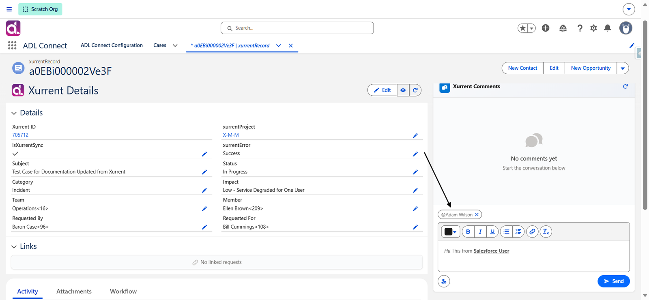Viewport: 649px width, 300px height.
Task: Apply bold formatting in comment editor
Action: (468, 231)
